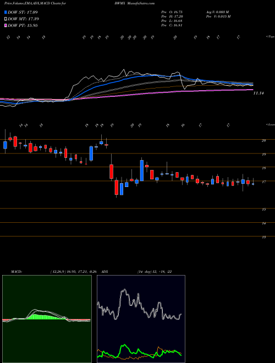
Task: Click the price axis label '18'
Action: tap(264, 168)
